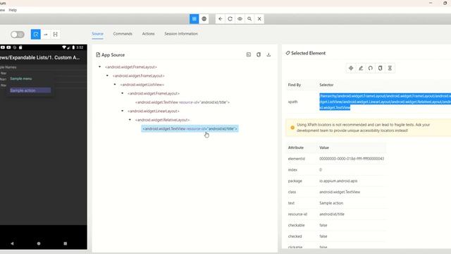This screenshot has width=451, height=254.
Task: Download the app source XML
Action: point(268,55)
